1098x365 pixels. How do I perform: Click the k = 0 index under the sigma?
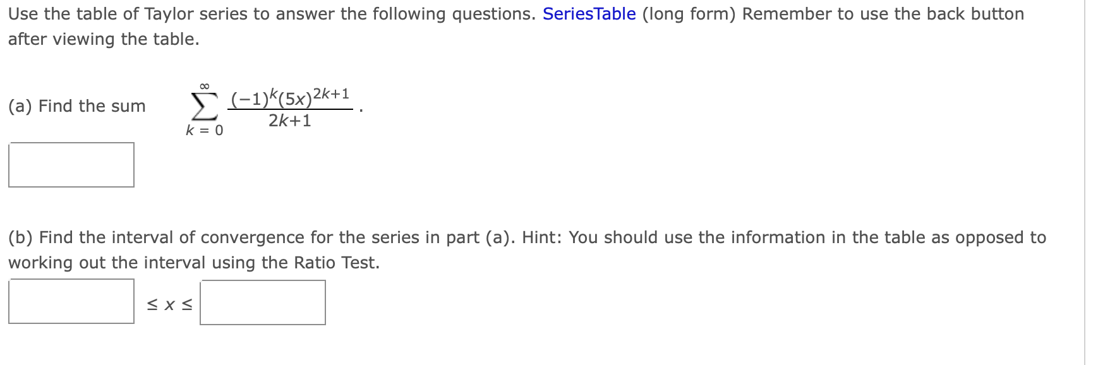tap(203, 131)
